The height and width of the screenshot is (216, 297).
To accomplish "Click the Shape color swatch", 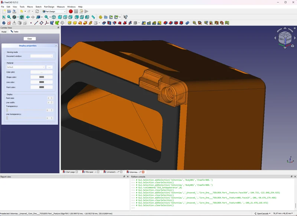I will pyautogui.click(x=42, y=77).
